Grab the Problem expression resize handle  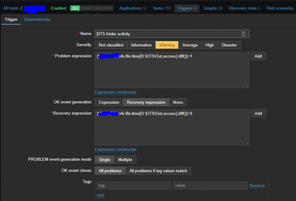[248, 86]
